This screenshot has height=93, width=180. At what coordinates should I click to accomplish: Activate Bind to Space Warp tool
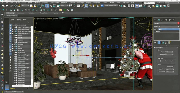(x=19, y=6)
